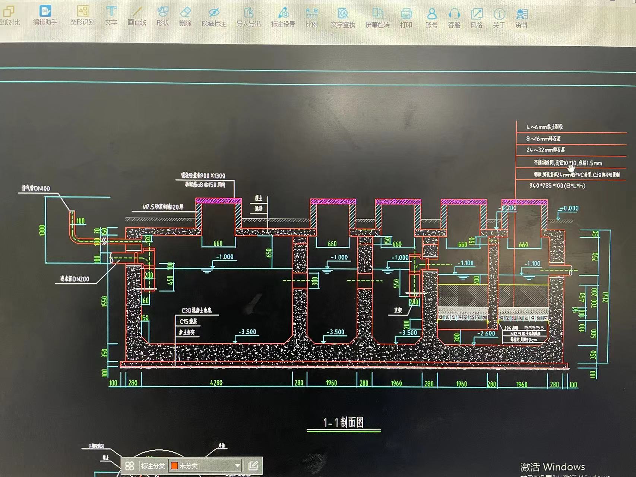Click the 2150 right-side dimension

606,297
